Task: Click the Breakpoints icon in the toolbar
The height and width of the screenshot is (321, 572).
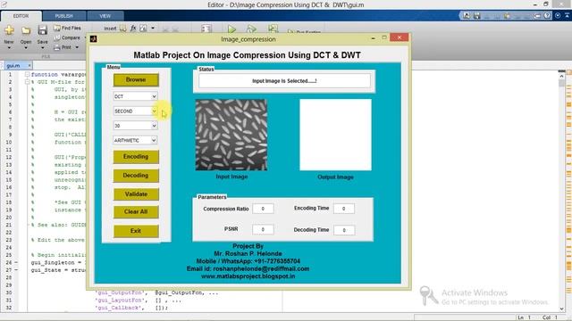Action: (x=206, y=29)
